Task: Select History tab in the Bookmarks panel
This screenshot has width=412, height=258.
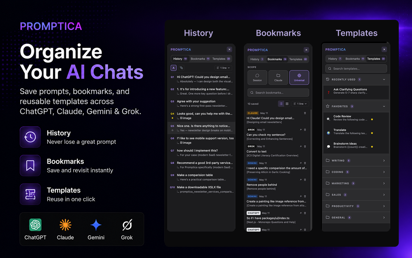Action: click(x=257, y=59)
